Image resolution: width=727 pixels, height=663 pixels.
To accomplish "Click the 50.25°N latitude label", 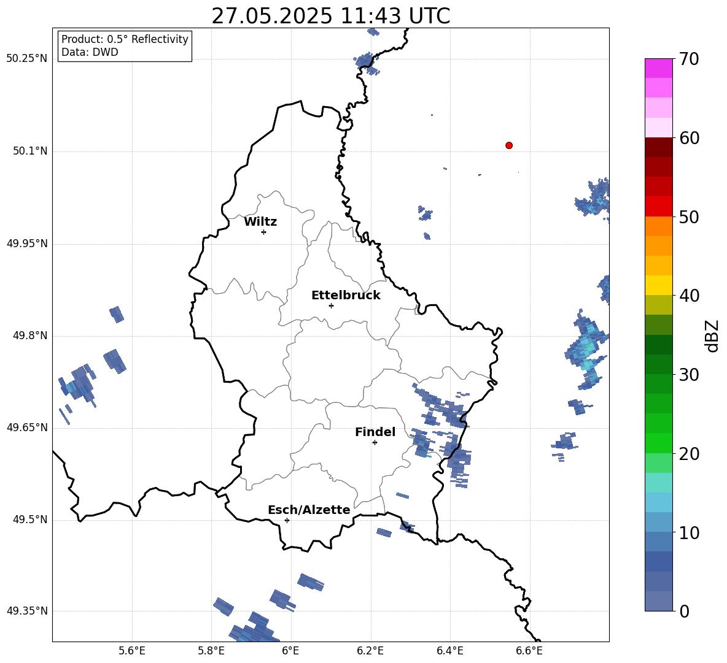I will coord(27,59).
